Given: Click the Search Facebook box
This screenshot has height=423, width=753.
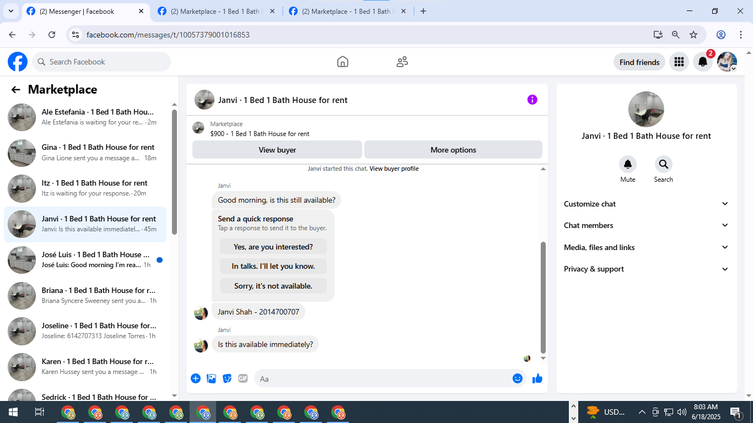Looking at the screenshot, I should pos(101,62).
